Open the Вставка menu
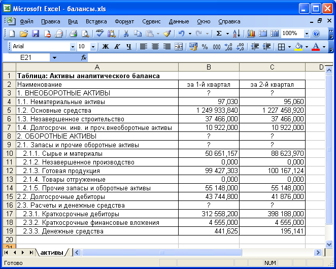The height and width of the screenshot is (269, 336). pos(96,22)
